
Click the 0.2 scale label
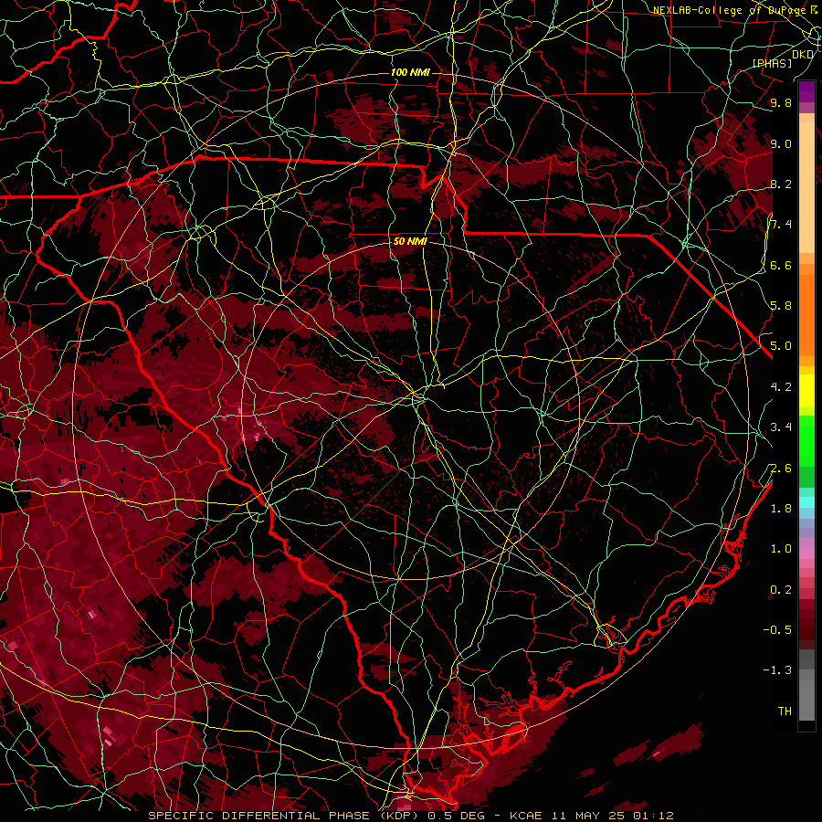click(x=781, y=590)
